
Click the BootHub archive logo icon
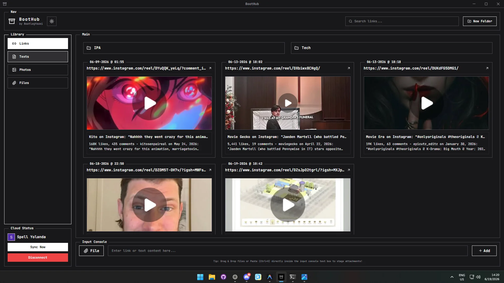click(12, 21)
